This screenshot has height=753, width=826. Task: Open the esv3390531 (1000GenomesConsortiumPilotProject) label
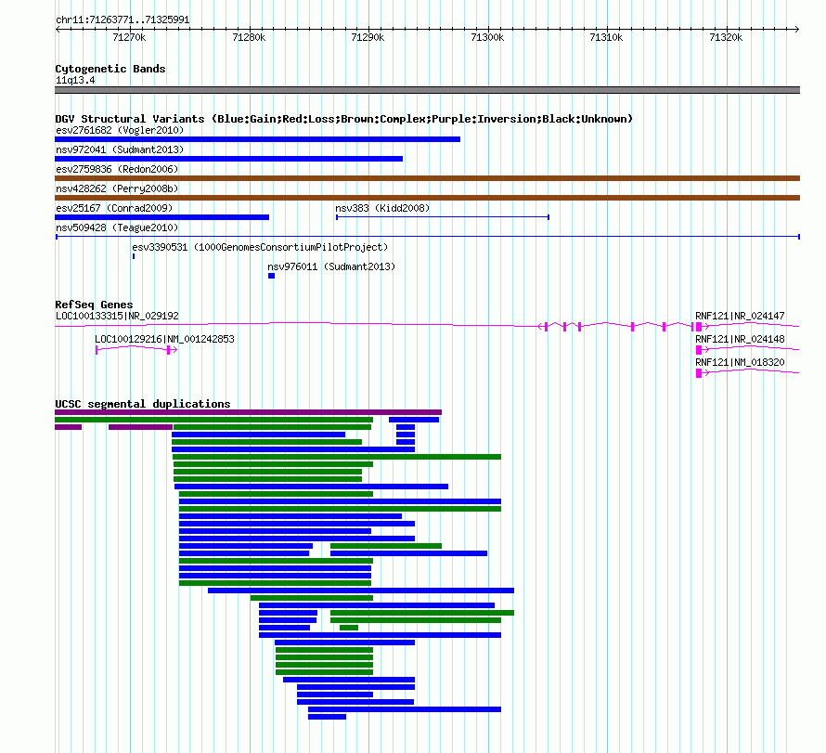(x=260, y=247)
